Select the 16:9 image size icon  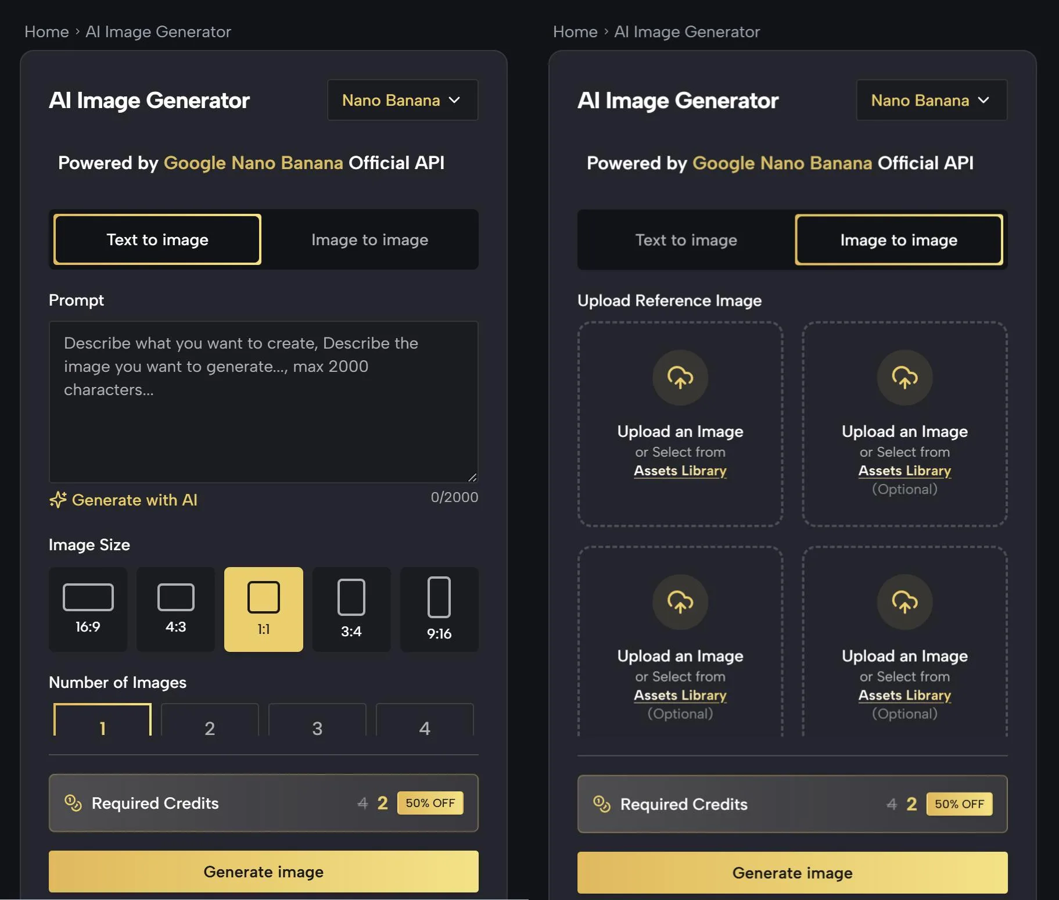[x=88, y=597]
